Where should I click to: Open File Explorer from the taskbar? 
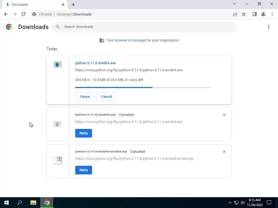pos(33,203)
